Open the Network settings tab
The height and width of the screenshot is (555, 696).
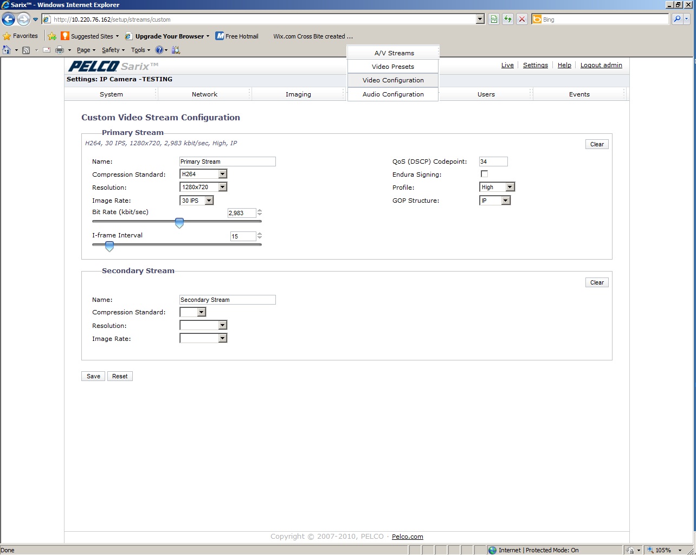204,94
